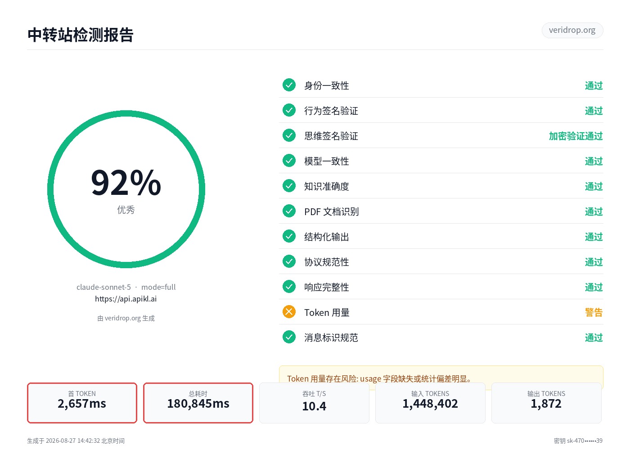The image size is (630, 450).
Task: Click the green check icon beside 身份一致性
Action: 289,85
